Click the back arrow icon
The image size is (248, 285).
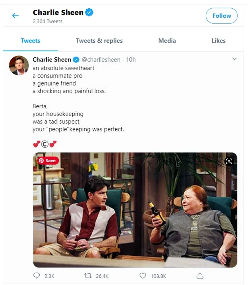tap(15, 16)
